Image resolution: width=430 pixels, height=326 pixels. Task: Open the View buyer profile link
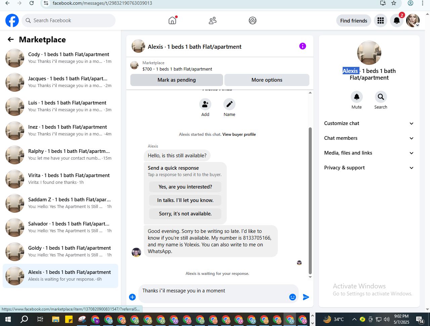coord(239,134)
